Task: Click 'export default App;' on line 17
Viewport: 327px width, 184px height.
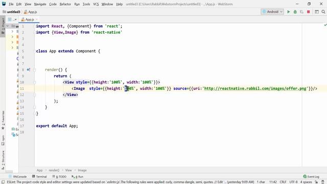Action: click(57, 126)
